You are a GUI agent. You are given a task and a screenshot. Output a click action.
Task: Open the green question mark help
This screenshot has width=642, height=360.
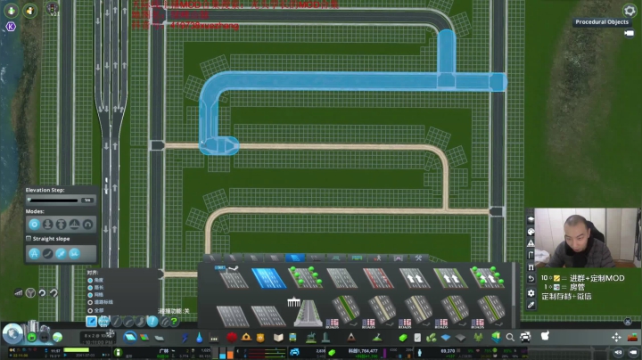(174, 322)
